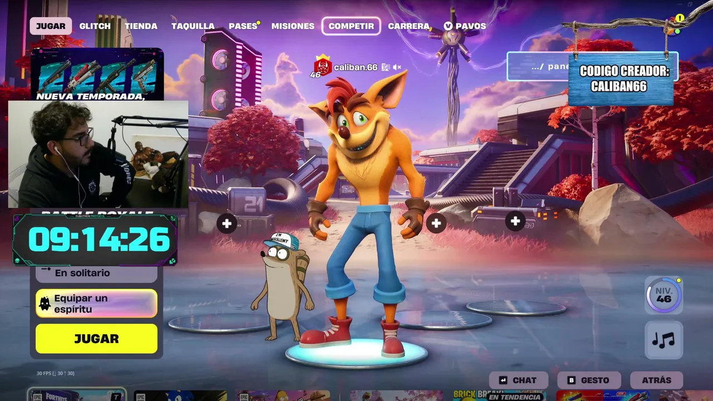The image size is (713, 401).
Task: Open the PAVOS V-Bucks tab
Action: [x=465, y=26]
